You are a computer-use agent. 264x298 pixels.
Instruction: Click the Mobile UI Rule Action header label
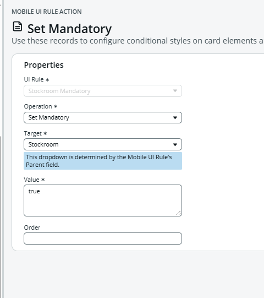47,12
